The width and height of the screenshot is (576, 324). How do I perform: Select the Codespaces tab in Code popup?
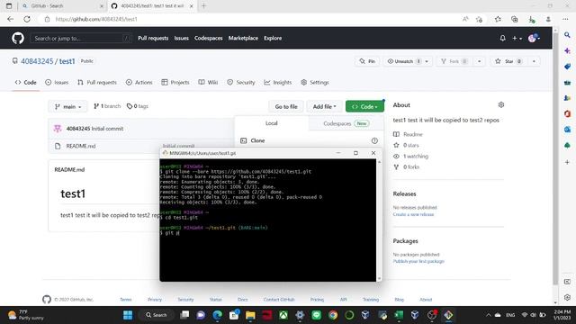pyautogui.click(x=346, y=123)
